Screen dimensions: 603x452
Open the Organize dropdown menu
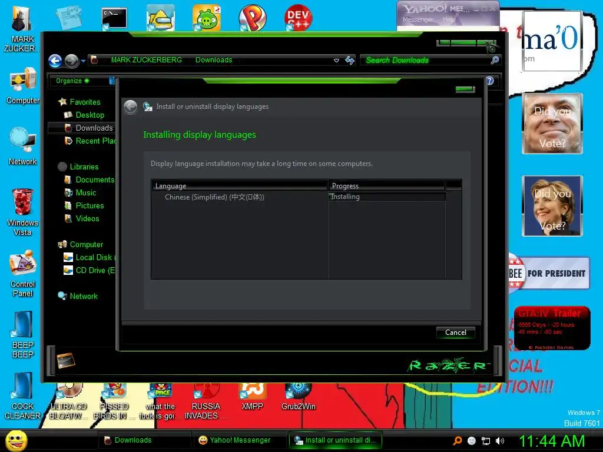pos(72,81)
